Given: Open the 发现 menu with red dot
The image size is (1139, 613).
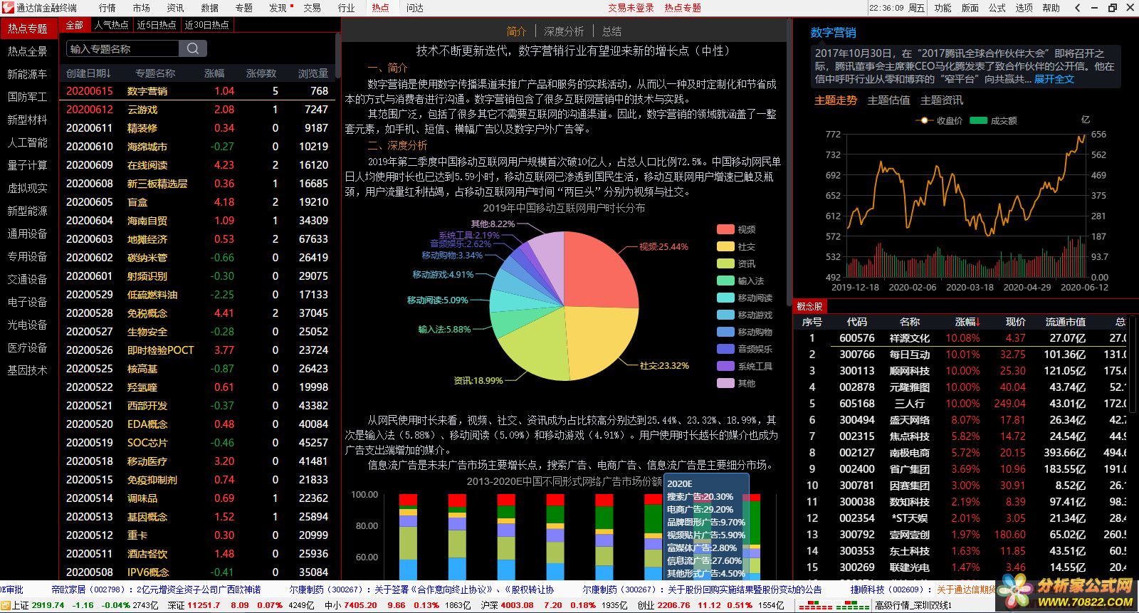Looking at the screenshot, I should click(280, 8).
